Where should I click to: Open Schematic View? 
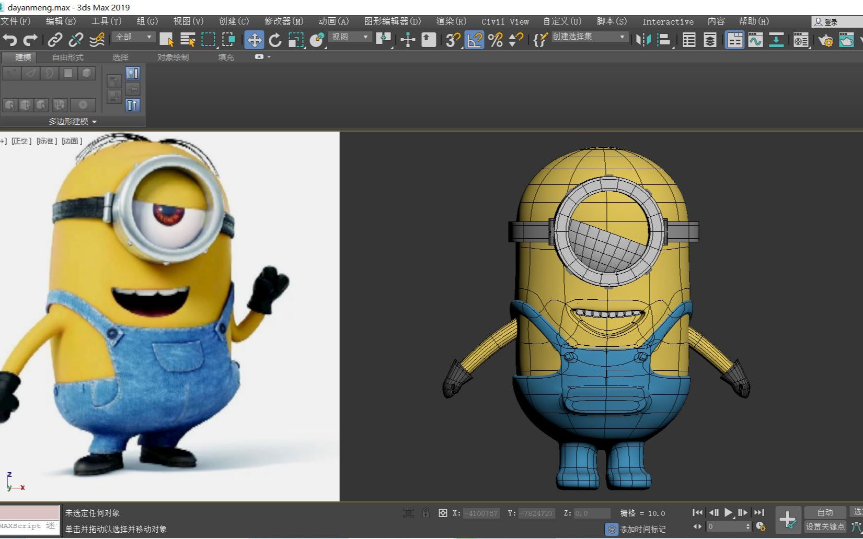[776, 40]
